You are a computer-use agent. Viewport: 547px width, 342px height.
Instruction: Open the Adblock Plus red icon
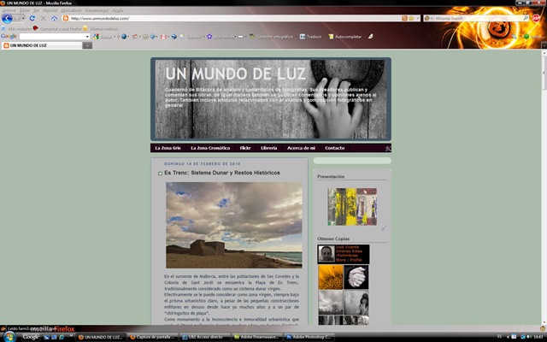click(536, 18)
